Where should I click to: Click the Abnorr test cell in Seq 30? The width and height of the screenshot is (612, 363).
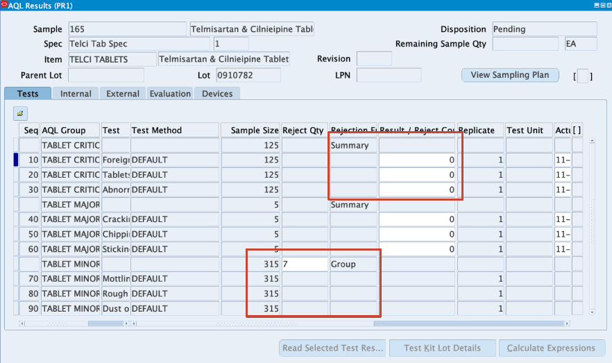[x=115, y=189]
